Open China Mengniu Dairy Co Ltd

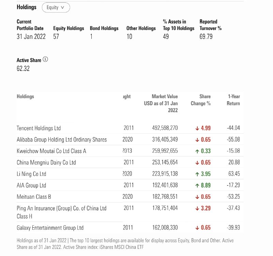click(46, 163)
